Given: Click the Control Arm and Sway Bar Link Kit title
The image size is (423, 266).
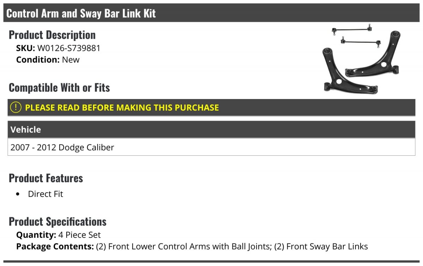Looking at the screenshot, I should 81,13.
